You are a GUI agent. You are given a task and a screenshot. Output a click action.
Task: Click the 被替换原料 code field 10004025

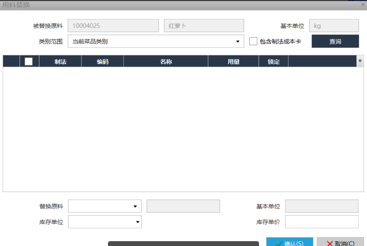pos(113,26)
